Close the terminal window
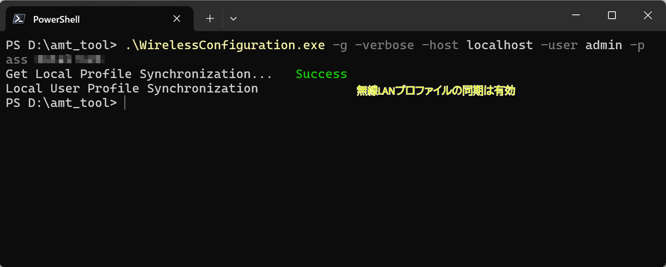The width and height of the screenshot is (666, 267). coord(648,16)
